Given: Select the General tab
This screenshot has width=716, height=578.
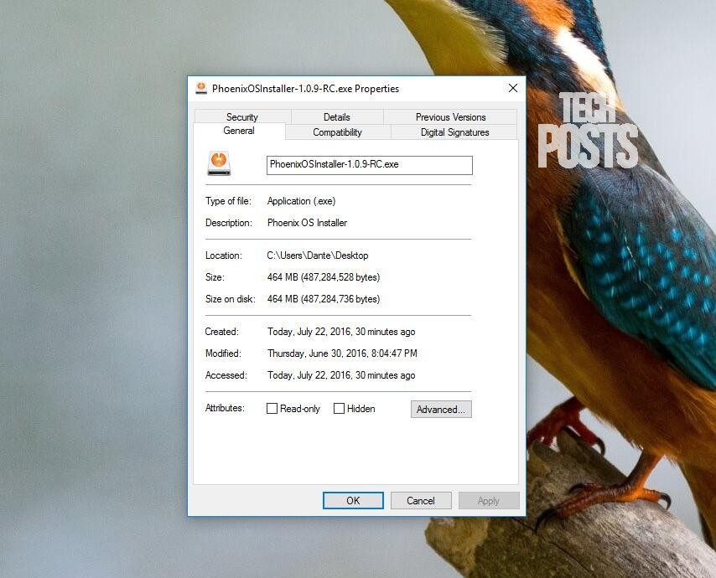Looking at the screenshot, I should pyautogui.click(x=239, y=131).
